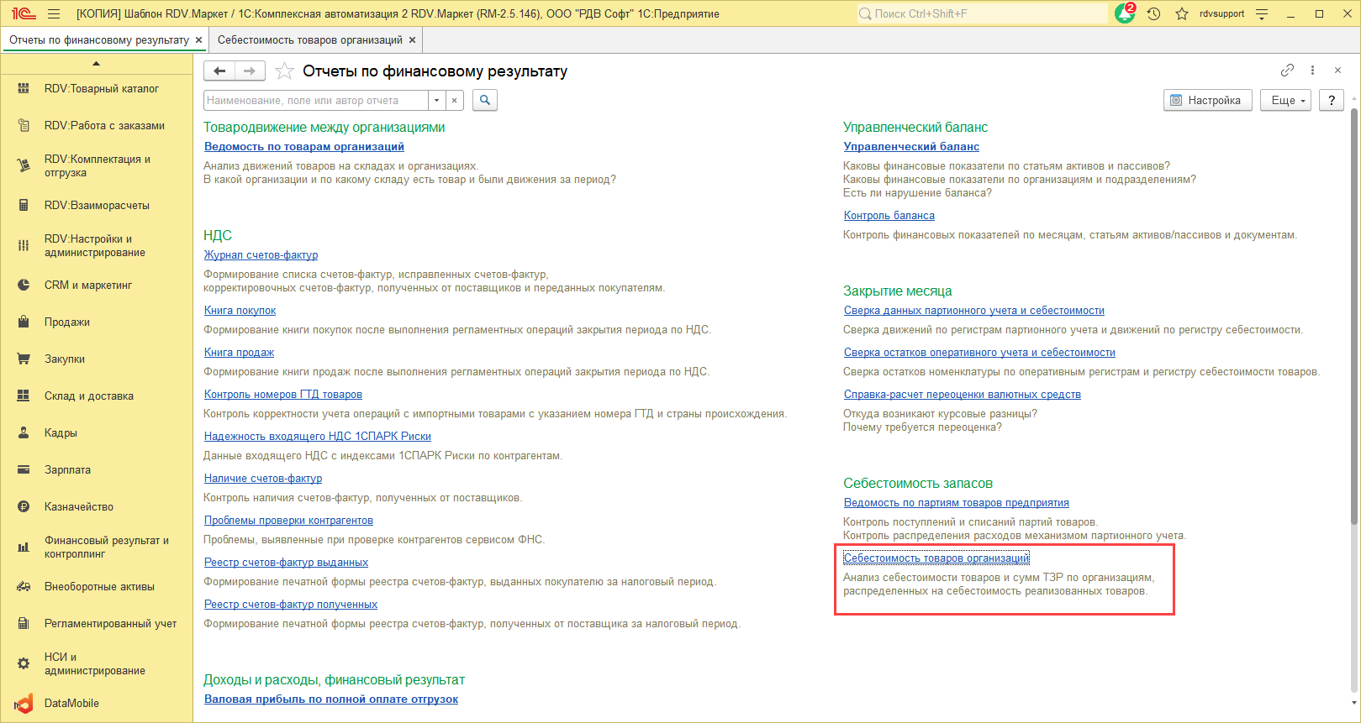Go back with the left arrow

coord(219,71)
